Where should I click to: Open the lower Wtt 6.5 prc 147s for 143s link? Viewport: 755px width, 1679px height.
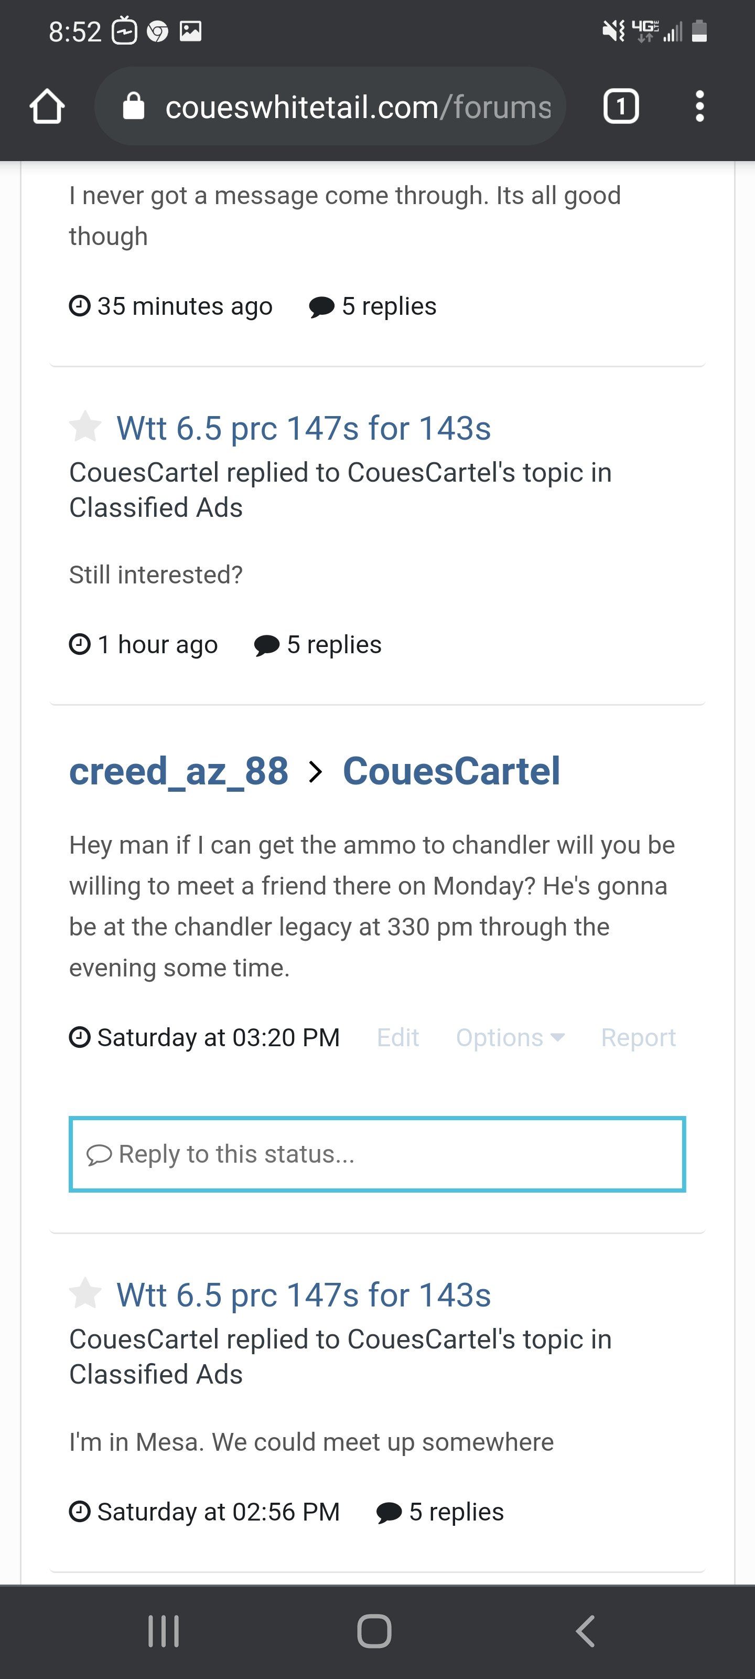click(304, 1294)
